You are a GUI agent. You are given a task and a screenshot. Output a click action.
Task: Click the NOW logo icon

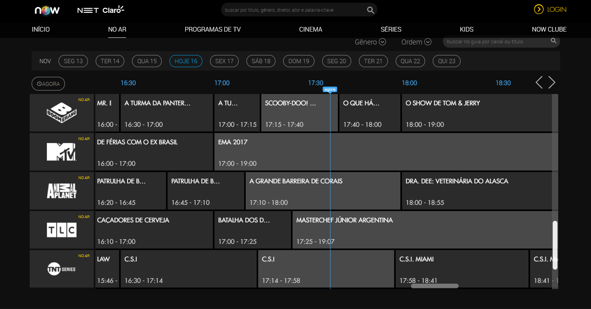[x=47, y=10]
